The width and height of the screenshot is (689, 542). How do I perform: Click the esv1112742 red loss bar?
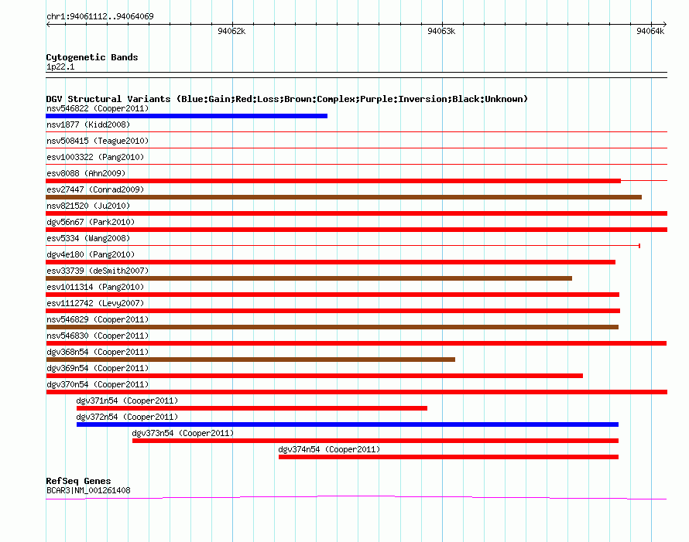tap(333, 311)
